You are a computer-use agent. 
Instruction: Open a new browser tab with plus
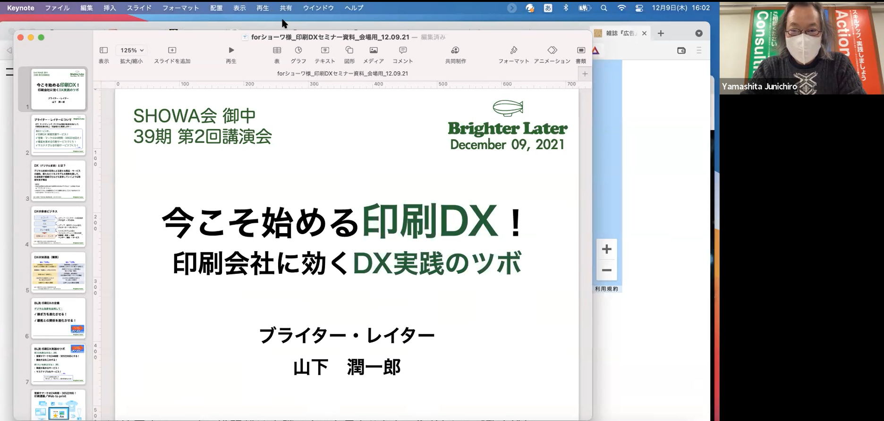point(661,33)
